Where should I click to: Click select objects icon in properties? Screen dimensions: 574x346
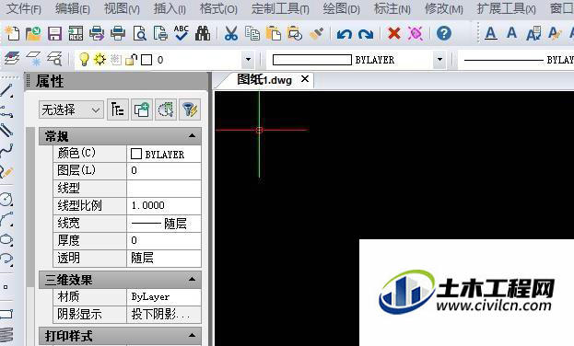tap(166, 110)
